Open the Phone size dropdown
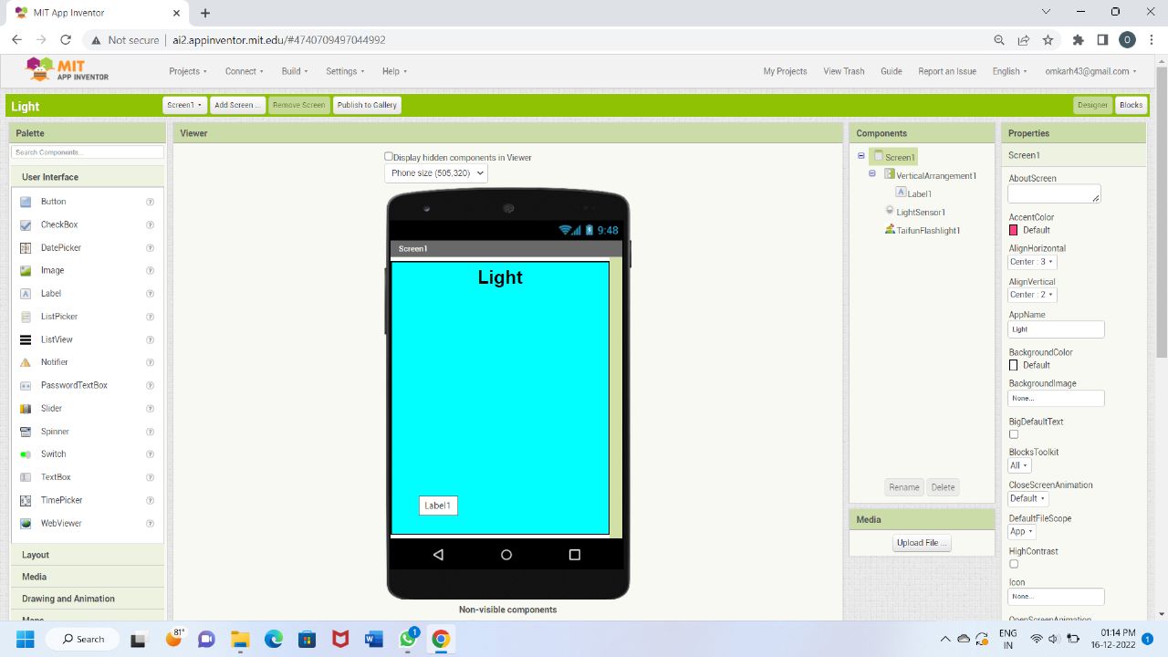Viewport: 1168px width, 657px height. pos(436,173)
